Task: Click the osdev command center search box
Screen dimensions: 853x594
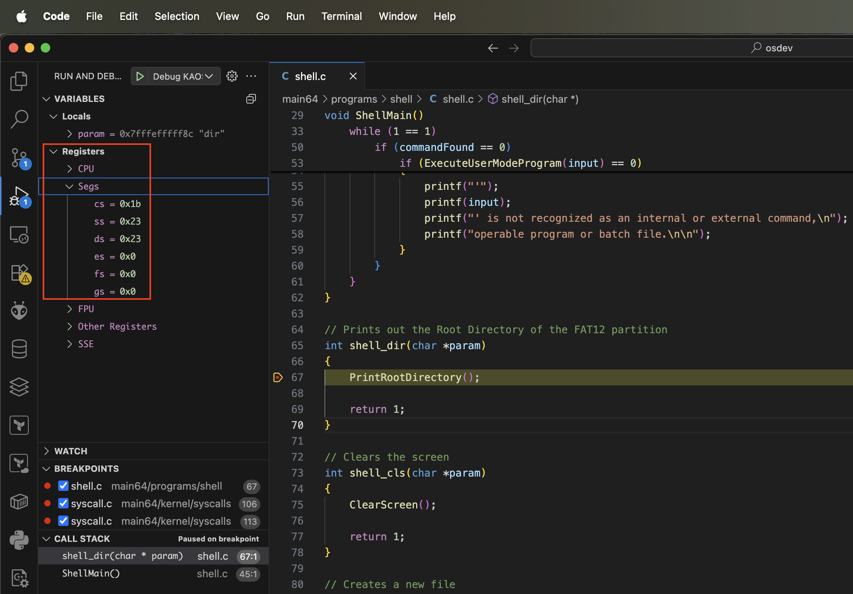Action: (x=692, y=48)
